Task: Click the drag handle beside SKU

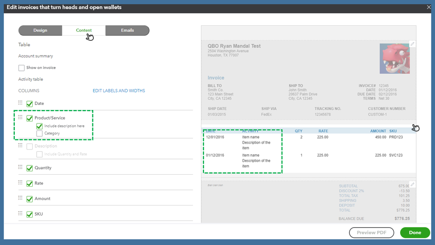Action: click(20, 213)
